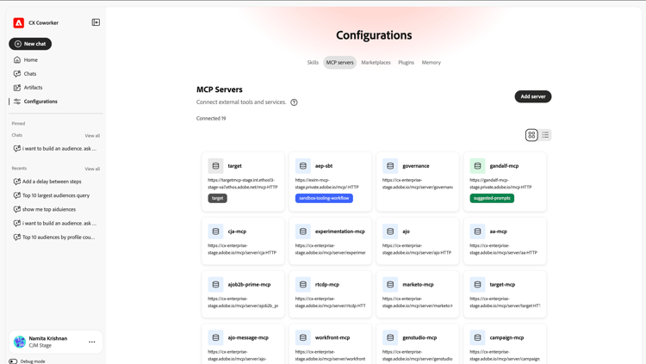Click sandbox-tooling-workflow blue tag

click(324, 198)
